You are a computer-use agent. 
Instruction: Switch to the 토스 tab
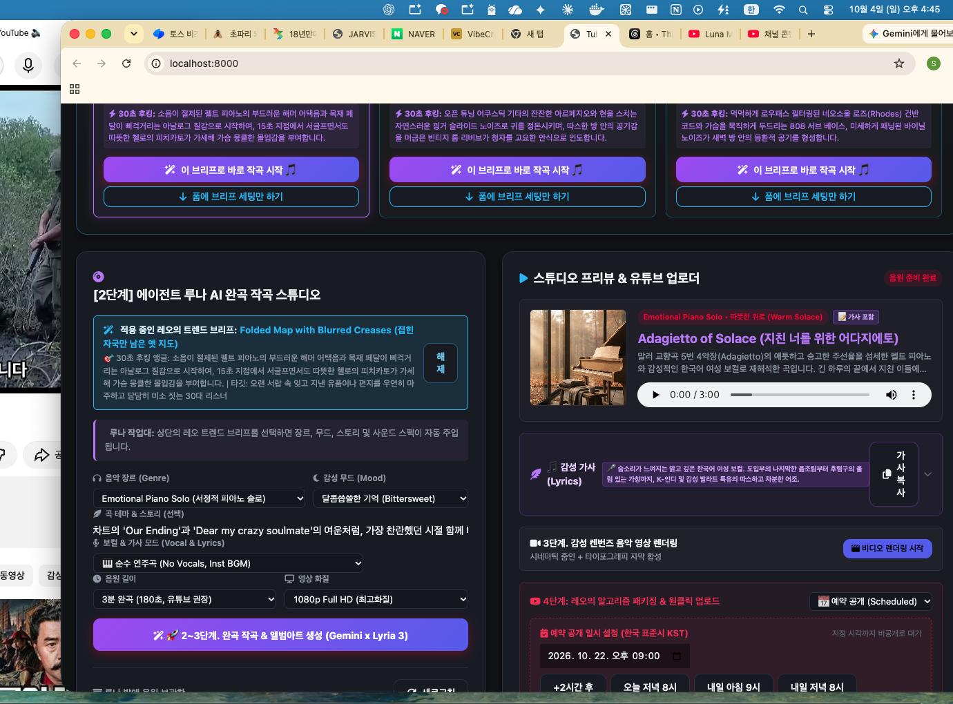coord(175,34)
